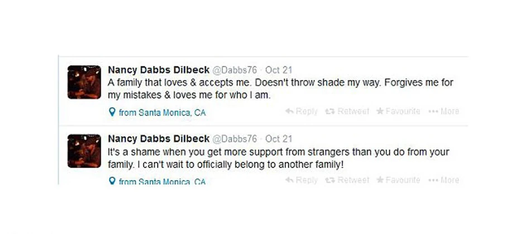Open Oct 21 timestamp on "It's a shame" tweet

[x=278, y=139]
